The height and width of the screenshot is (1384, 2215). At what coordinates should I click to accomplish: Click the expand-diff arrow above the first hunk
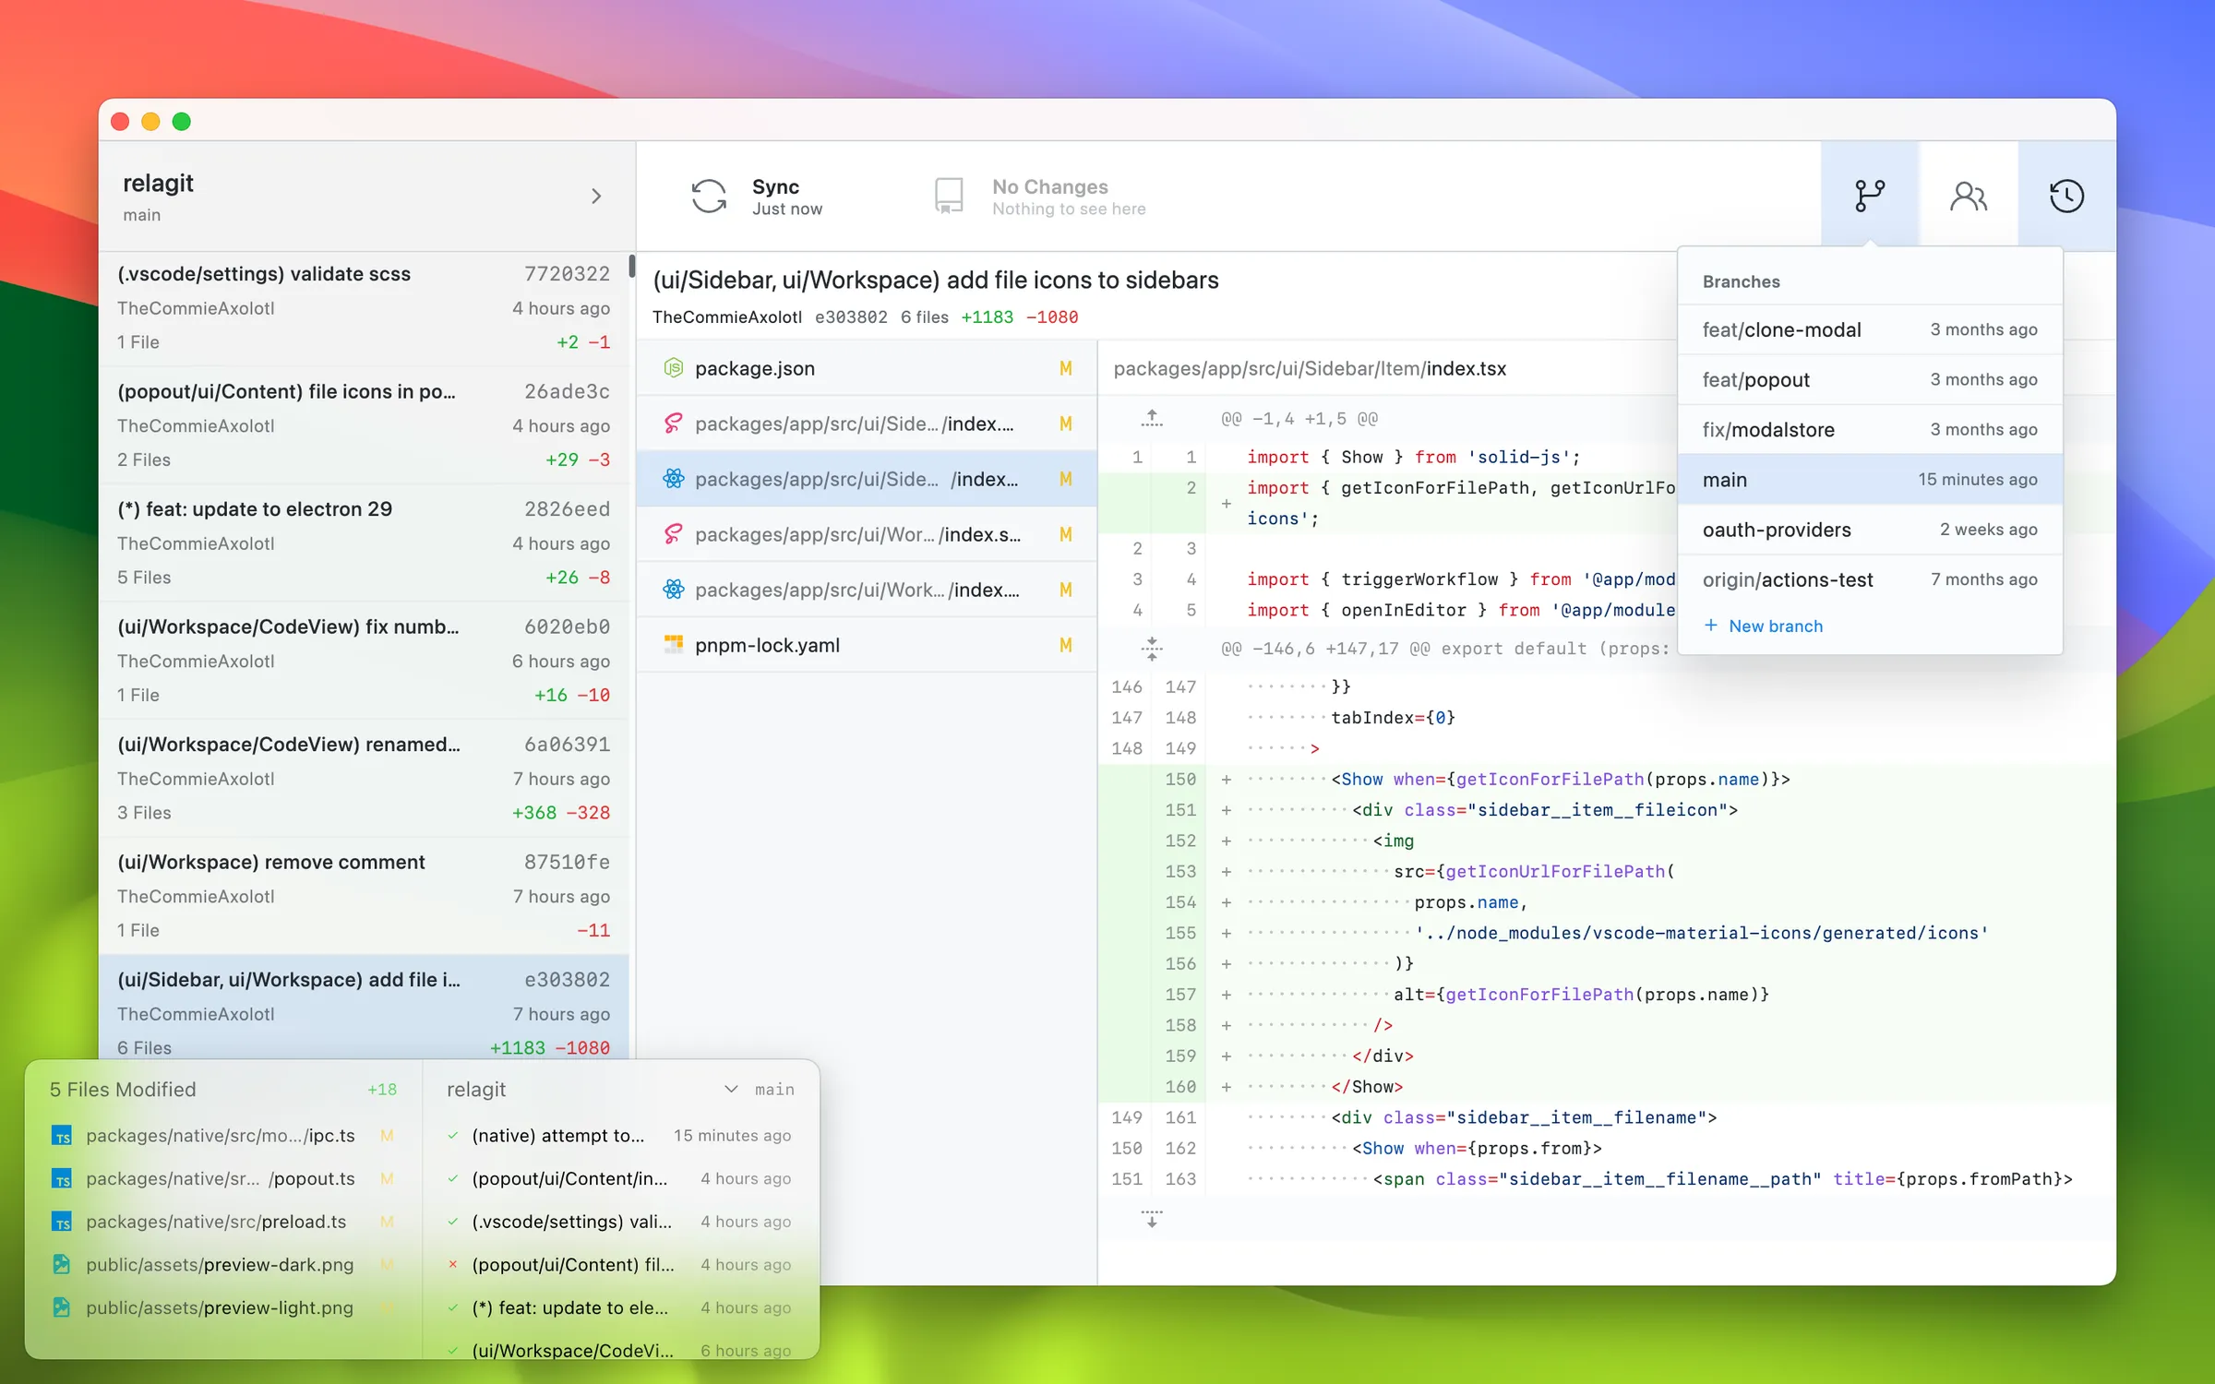tap(1151, 417)
